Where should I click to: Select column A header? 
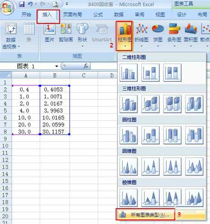pos(26,75)
